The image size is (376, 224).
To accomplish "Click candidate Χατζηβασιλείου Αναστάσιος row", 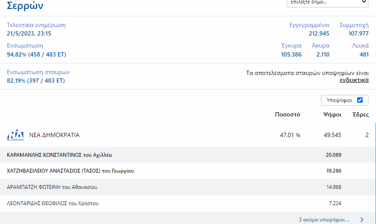I will [71, 171].
